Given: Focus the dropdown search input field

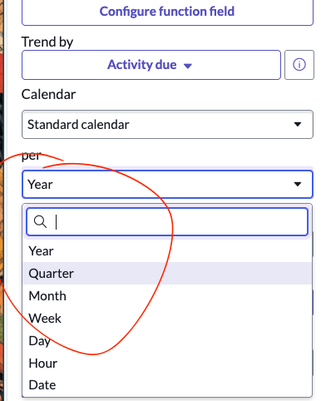Looking at the screenshot, I should (167, 222).
